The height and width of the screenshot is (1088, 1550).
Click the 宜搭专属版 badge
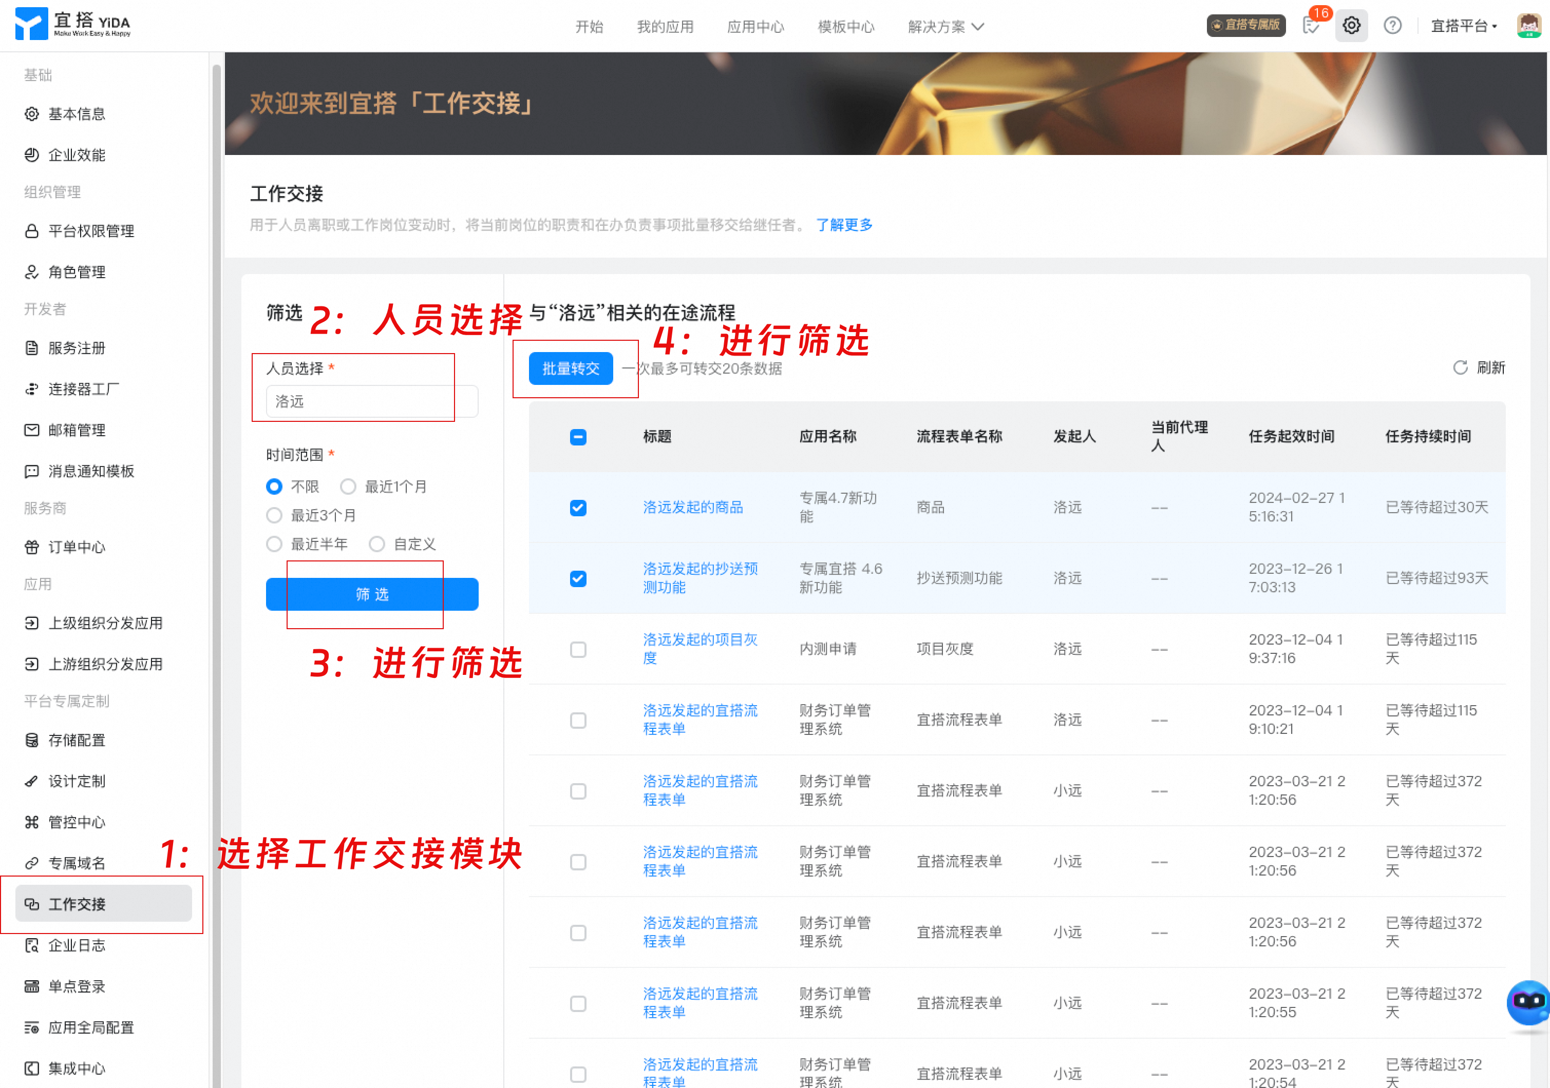point(1245,25)
